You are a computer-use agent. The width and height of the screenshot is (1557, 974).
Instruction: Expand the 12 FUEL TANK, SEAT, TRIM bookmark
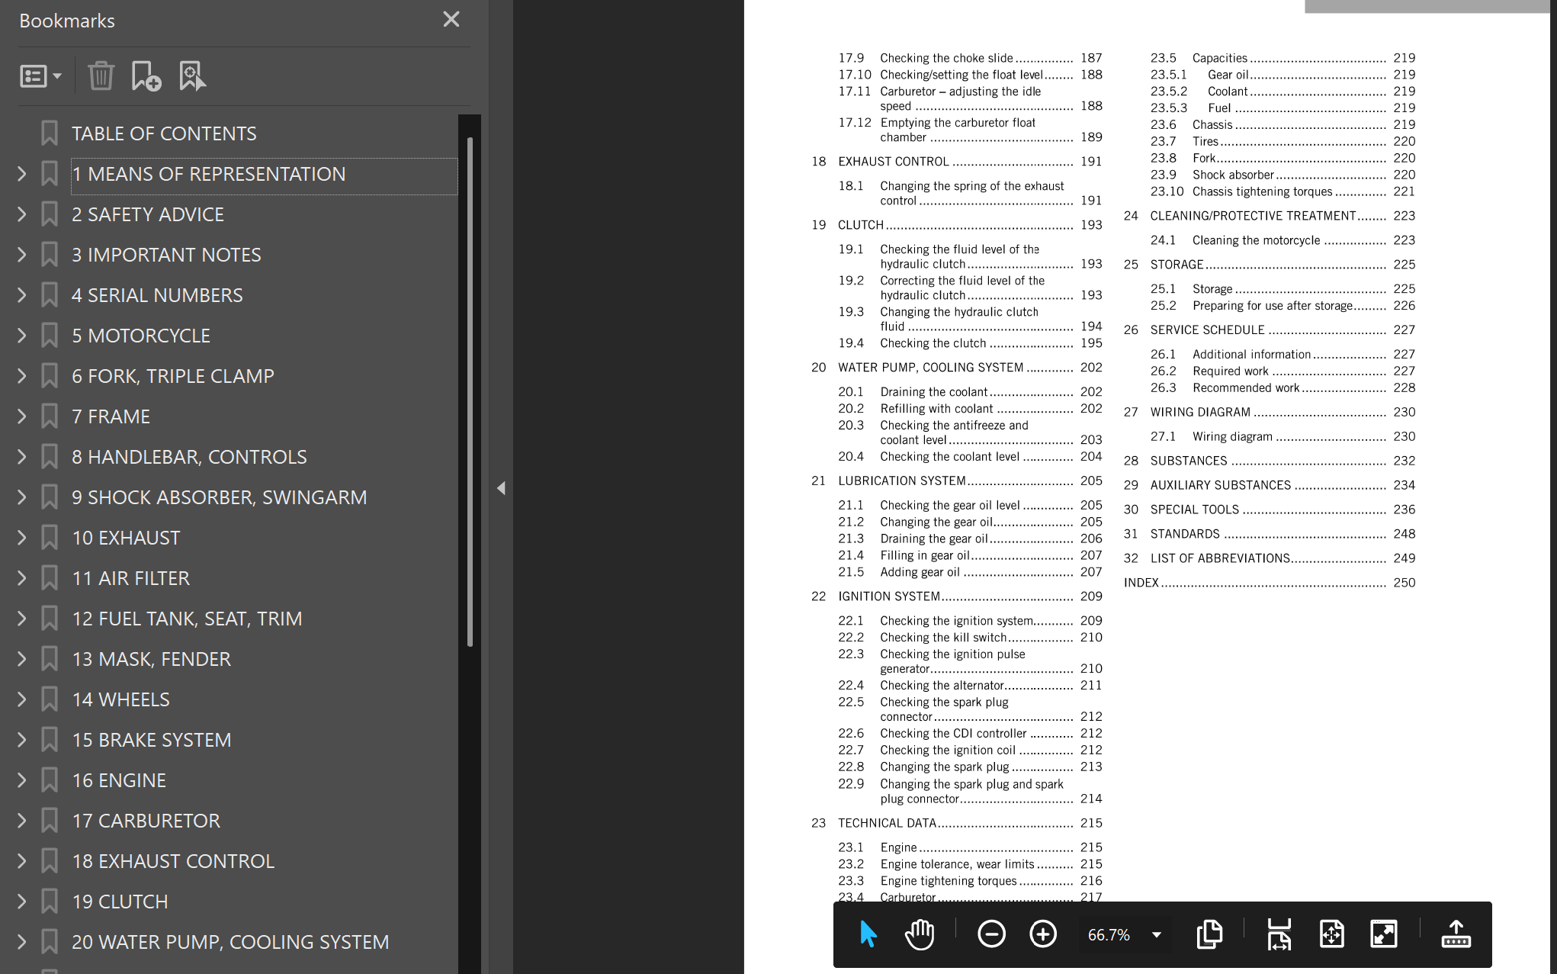click(x=21, y=619)
